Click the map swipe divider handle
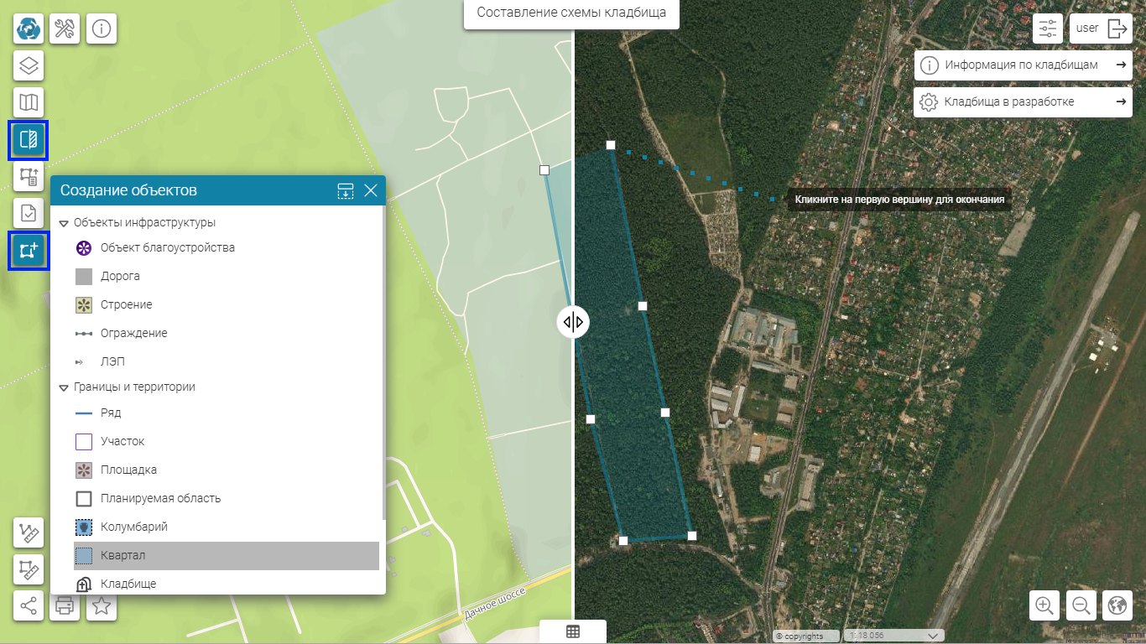Screen dimensions: 1146x644 coord(573,322)
